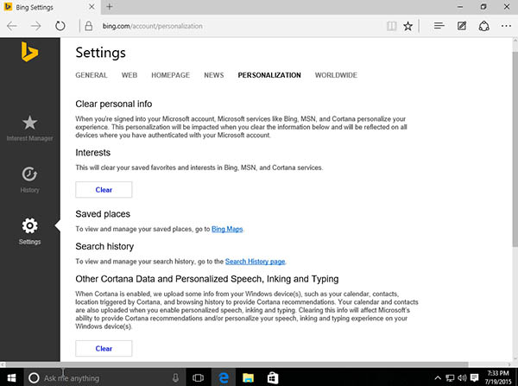
Task: Show hidden tray icons chevron
Action: [438, 377]
